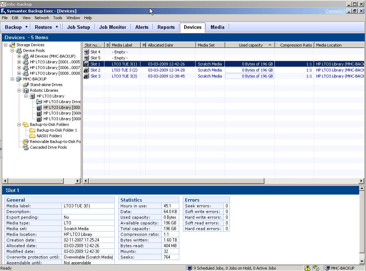This screenshot has height=271, width=366.
Task: Open the View menu
Action: point(26,18)
